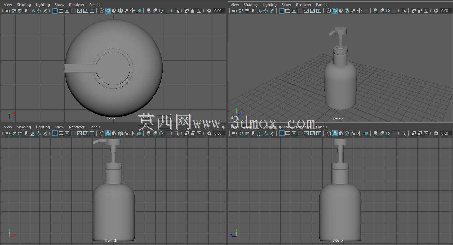Open Lighting menu in front view panel
Image resolution: width=453 pixels, height=245 pixels.
pyautogui.click(x=43, y=127)
